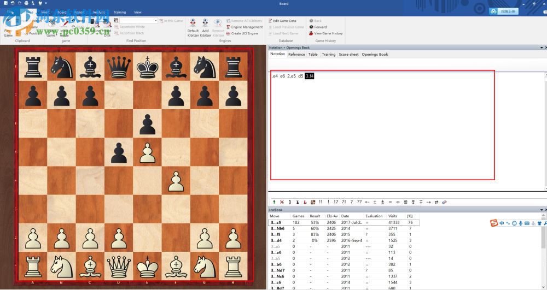
Task: Insert the equal '=' evaluation symbol
Action: click(390, 202)
